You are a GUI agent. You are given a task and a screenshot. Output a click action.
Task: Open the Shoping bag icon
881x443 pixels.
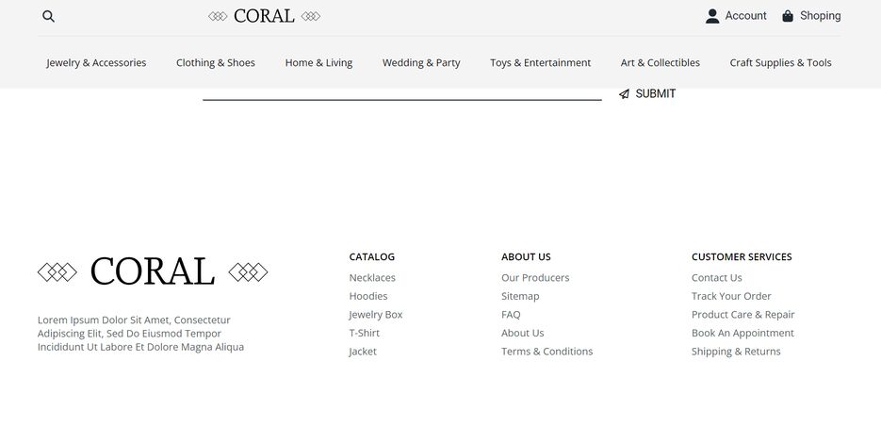(x=787, y=16)
